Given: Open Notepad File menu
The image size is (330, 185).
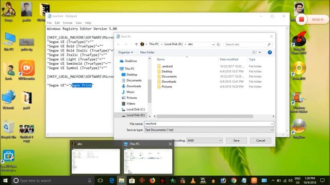Looking at the screenshot, I should coord(49,23).
